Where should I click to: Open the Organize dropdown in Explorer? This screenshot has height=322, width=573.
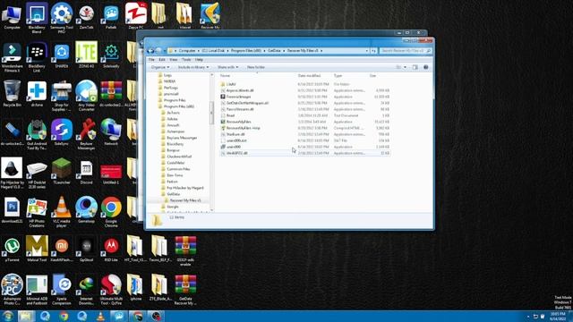coord(160,67)
